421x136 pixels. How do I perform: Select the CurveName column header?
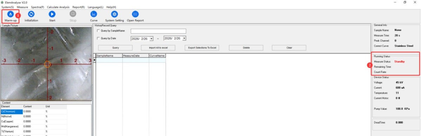157,55
